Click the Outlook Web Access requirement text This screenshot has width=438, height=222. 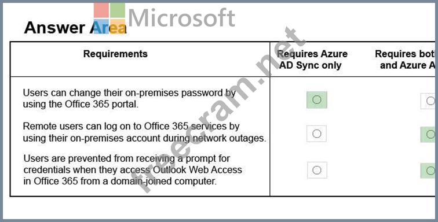133,170
